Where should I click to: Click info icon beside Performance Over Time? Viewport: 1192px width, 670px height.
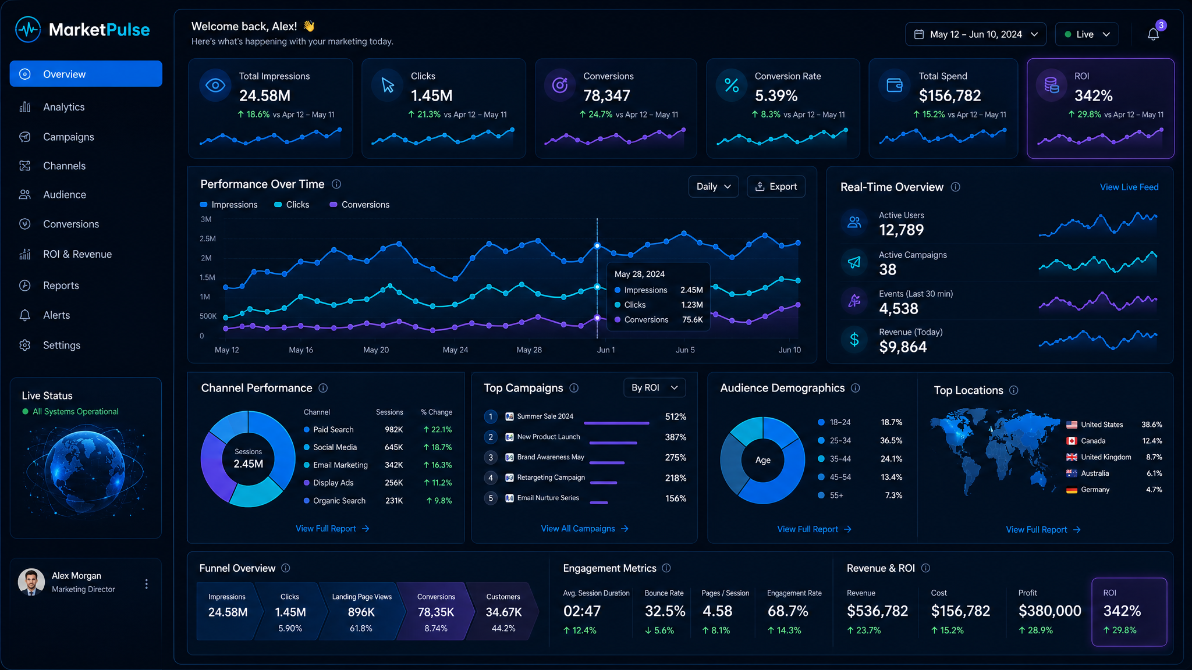(x=336, y=184)
